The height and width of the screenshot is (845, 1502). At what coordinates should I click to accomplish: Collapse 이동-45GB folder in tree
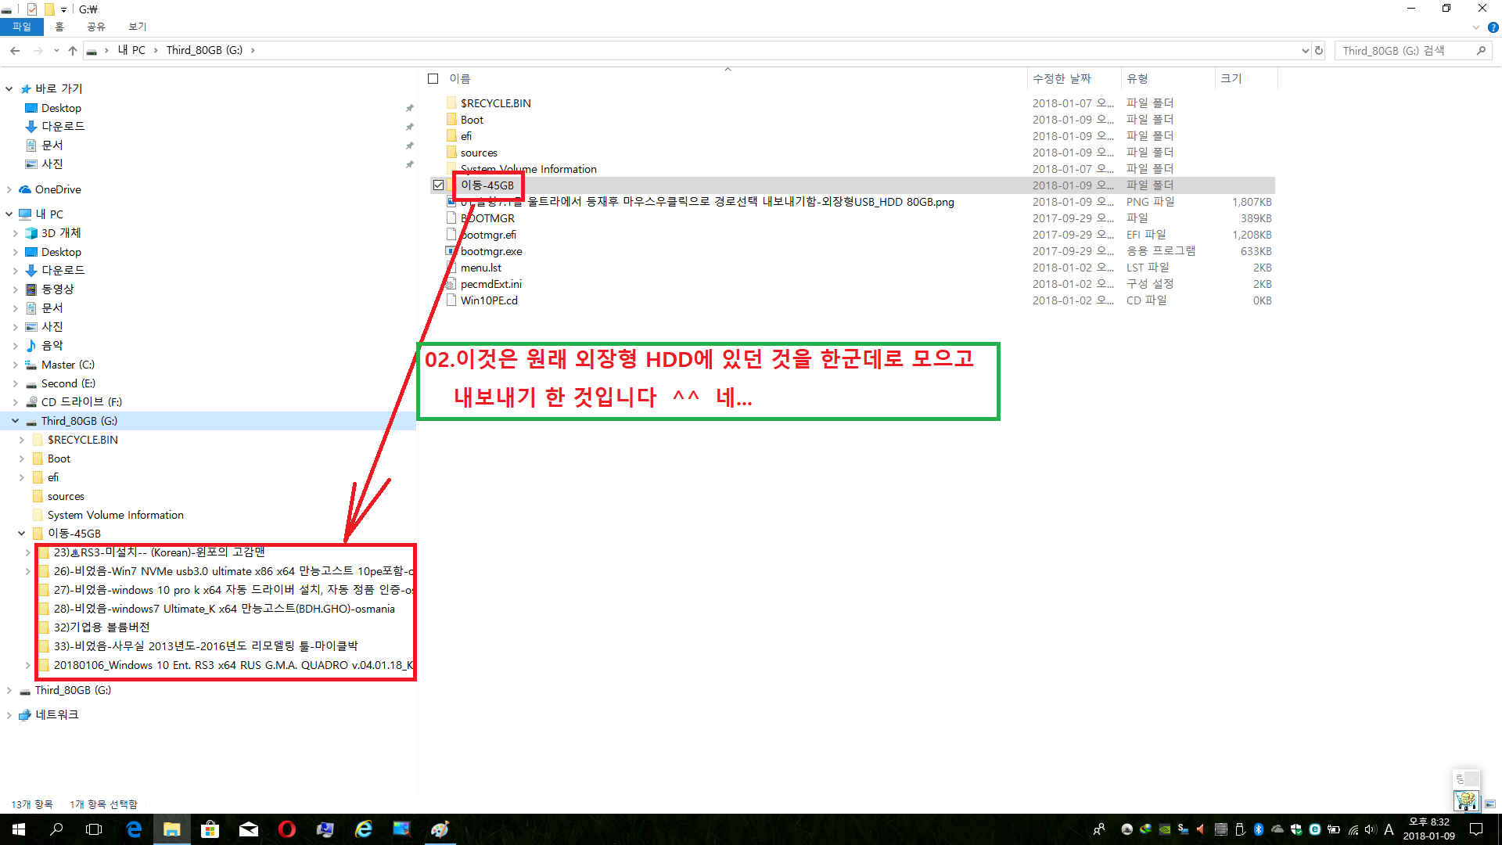(22, 534)
